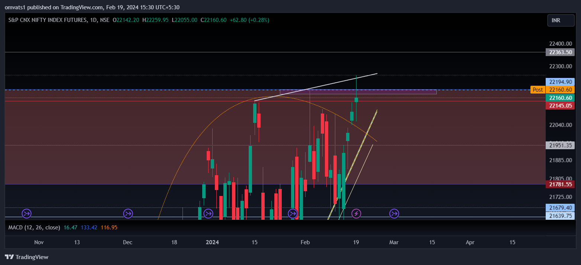Image resolution: width=581 pixels, height=265 pixels.
Task: Click the TradingView logo at bottom left
Action: click(26, 257)
